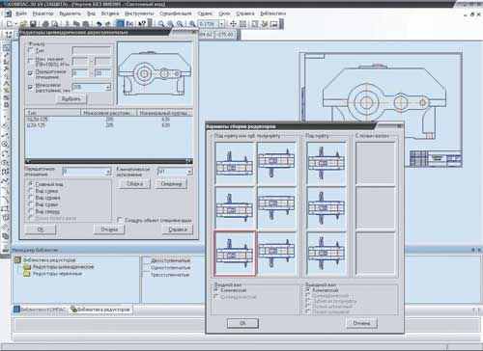Click the "Сборка" button
Viewport: 483px width, 351px height.
point(134,184)
